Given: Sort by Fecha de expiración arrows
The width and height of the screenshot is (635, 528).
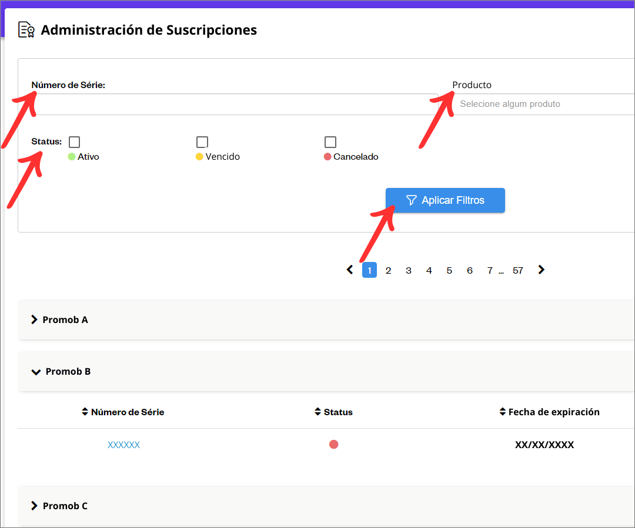Looking at the screenshot, I should [x=502, y=412].
